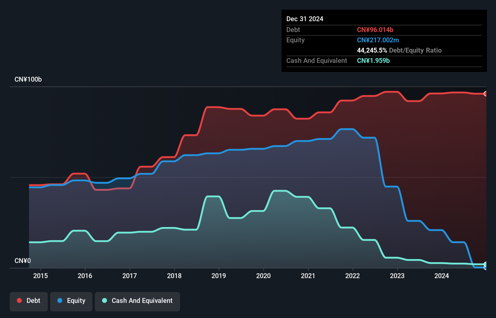Click the Equity row label in tooltip
This screenshot has height=318, width=496.
(295, 40)
